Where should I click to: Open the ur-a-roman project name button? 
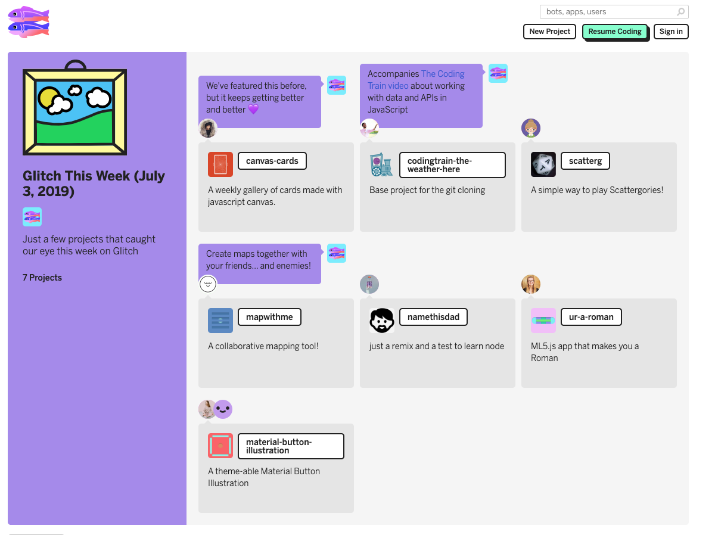(x=590, y=317)
